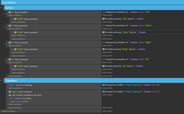
Task: Select LShift condition under "d" key event
Action: tap(25, 49)
